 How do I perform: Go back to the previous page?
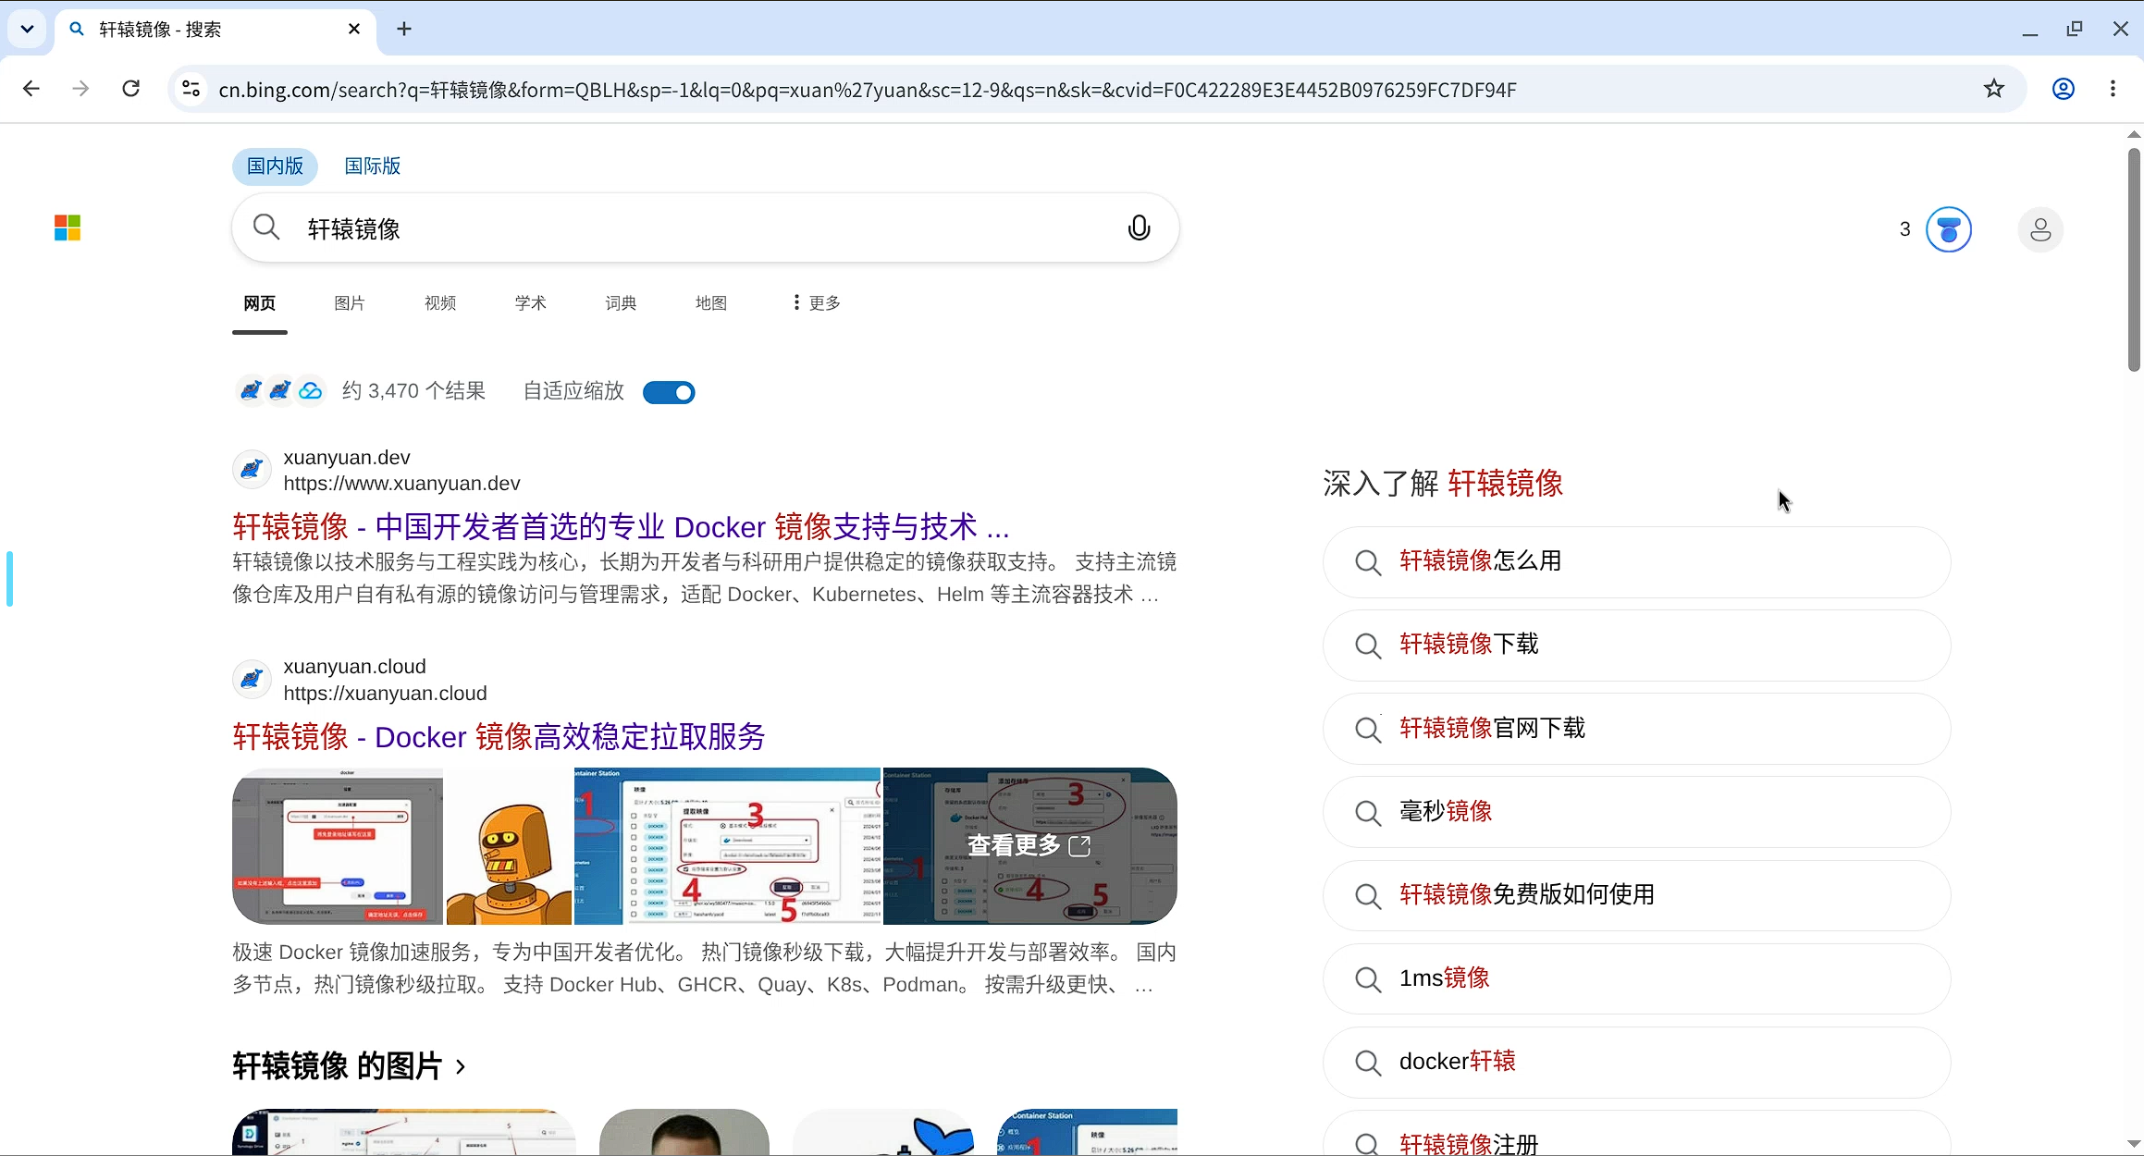tap(31, 89)
